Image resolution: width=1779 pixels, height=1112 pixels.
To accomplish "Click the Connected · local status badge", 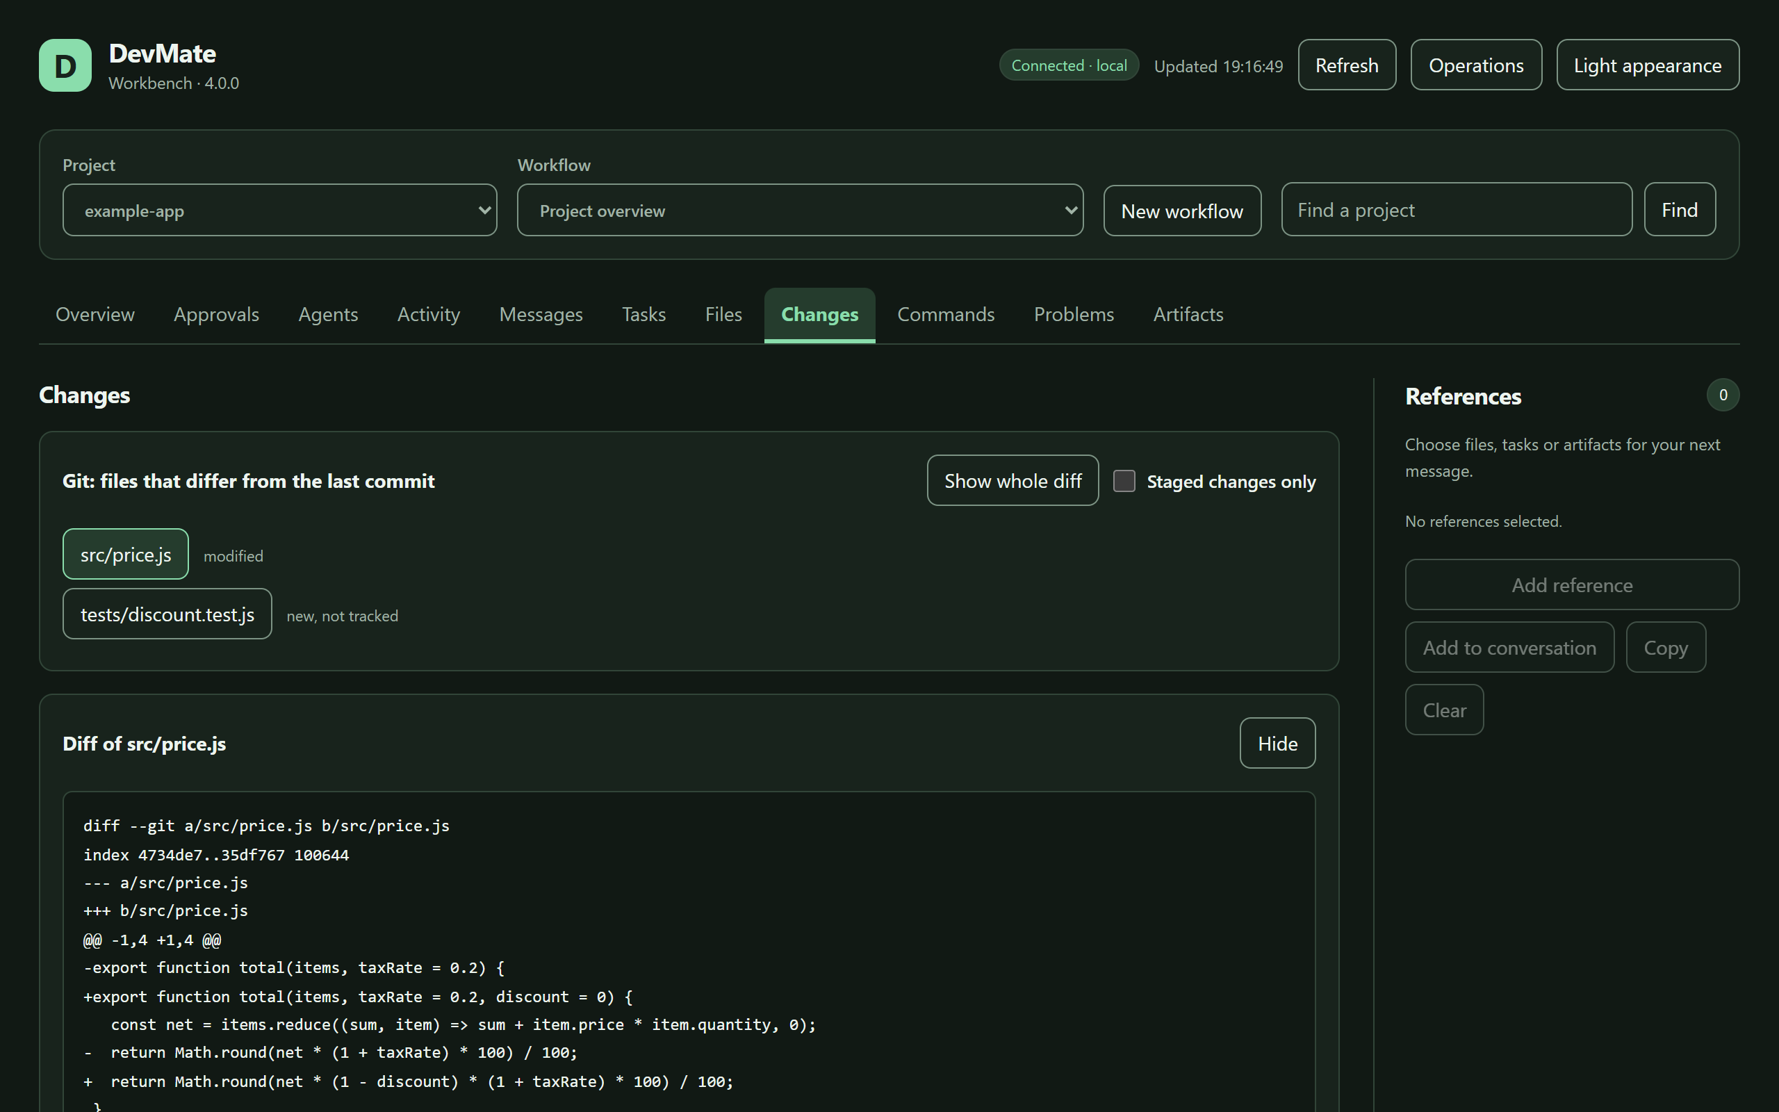I will click(x=1069, y=65).
